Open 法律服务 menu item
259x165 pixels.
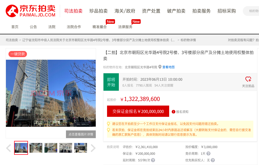(125, 27)
